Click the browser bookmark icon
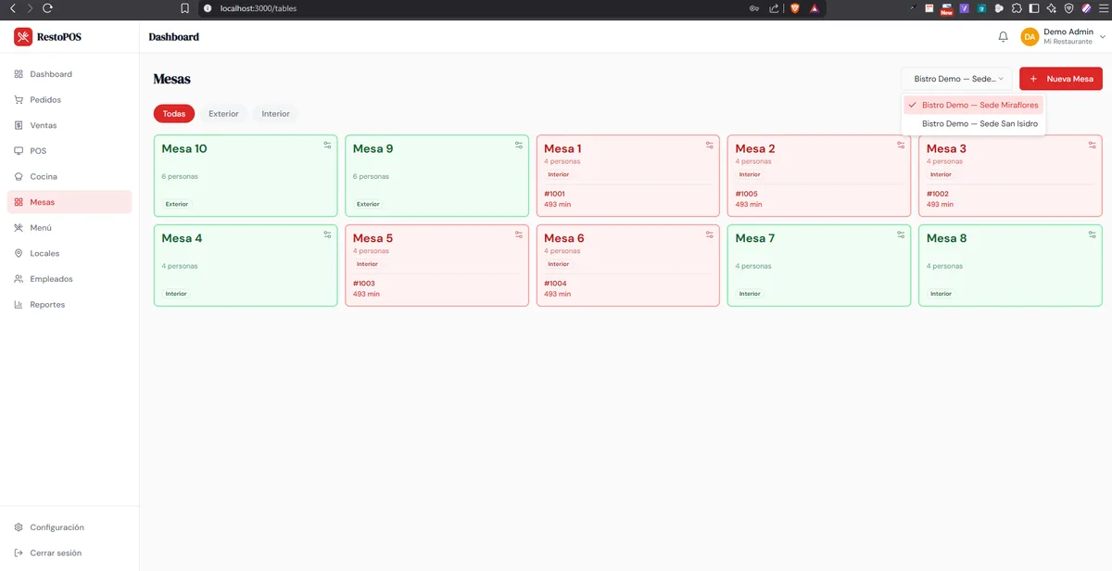 click(184, 7)
